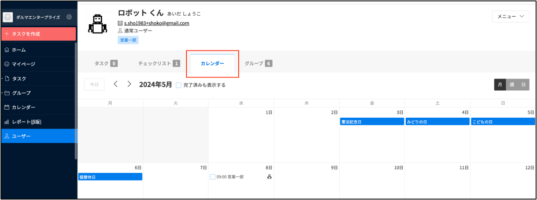Open the Home icon in sidebar
This screenshot has width=537, height=200.
coord(7,50)
